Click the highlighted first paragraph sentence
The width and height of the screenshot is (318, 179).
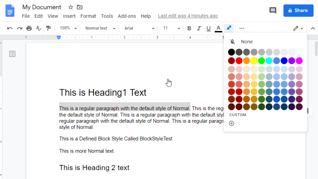124,108
